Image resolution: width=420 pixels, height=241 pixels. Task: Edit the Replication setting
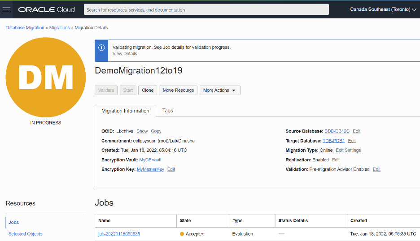tap(336, 160)
